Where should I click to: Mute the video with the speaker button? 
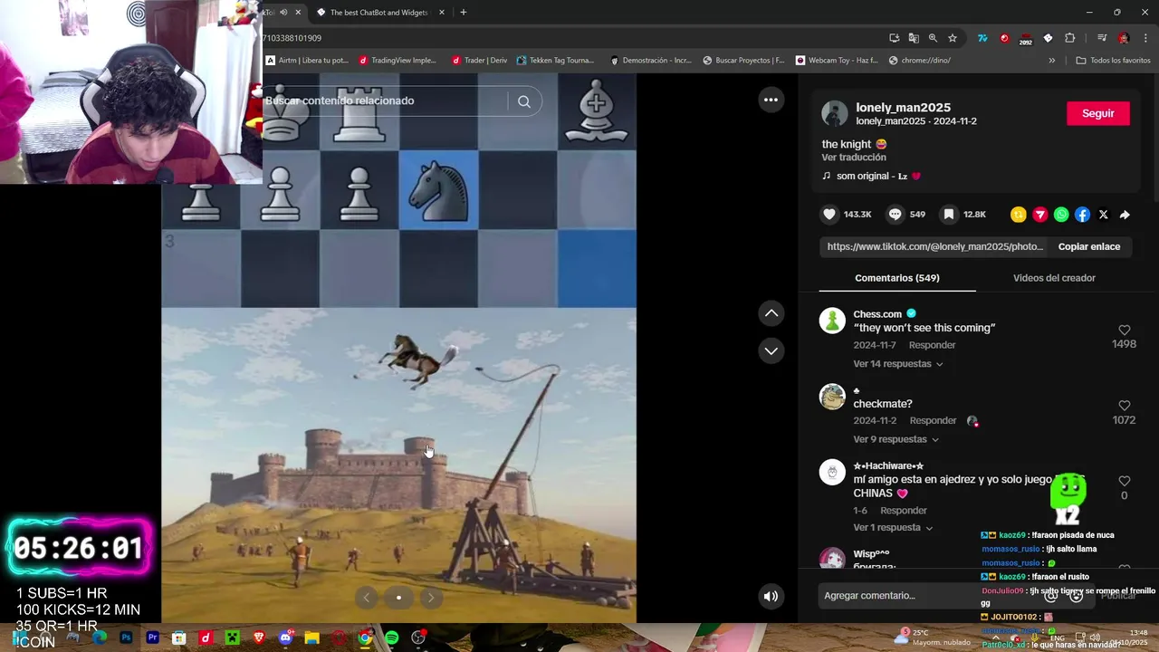pos(771,596)
